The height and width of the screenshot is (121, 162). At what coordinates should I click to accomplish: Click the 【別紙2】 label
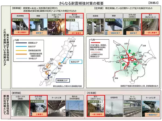154,3
